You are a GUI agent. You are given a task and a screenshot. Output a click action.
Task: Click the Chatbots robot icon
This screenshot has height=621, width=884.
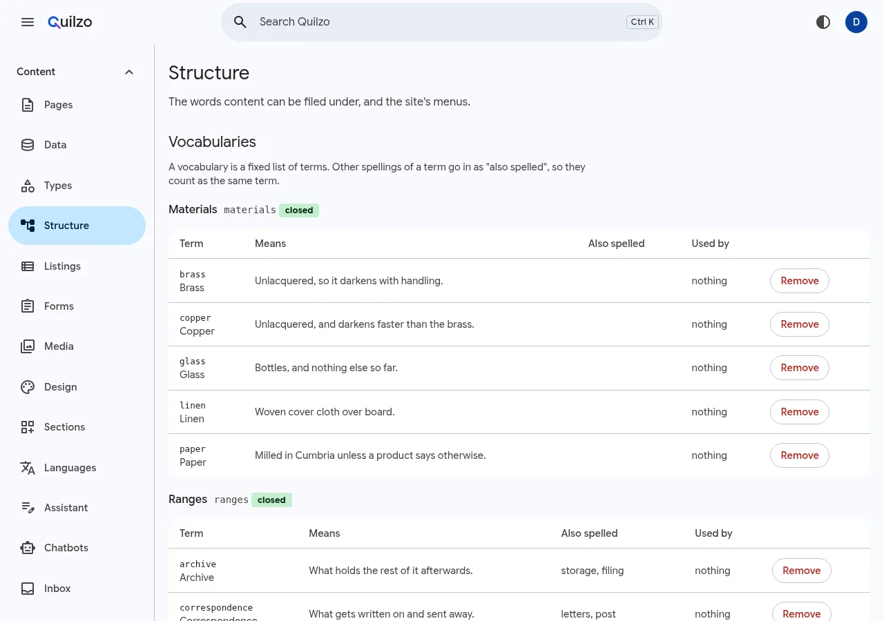tap(28, 548)
